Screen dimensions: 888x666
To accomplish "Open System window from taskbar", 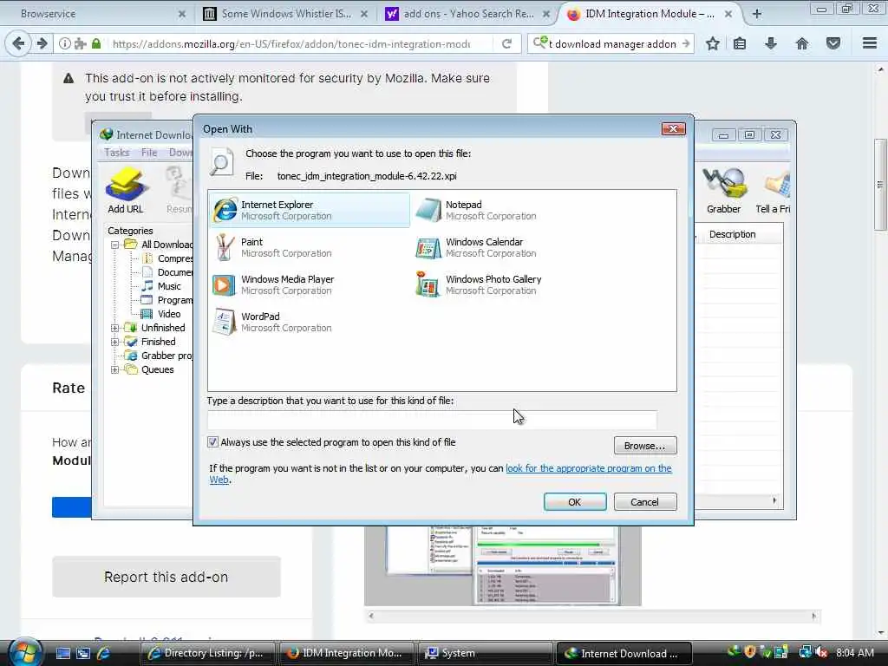I will pyautogui.click(x=484, y=653).
